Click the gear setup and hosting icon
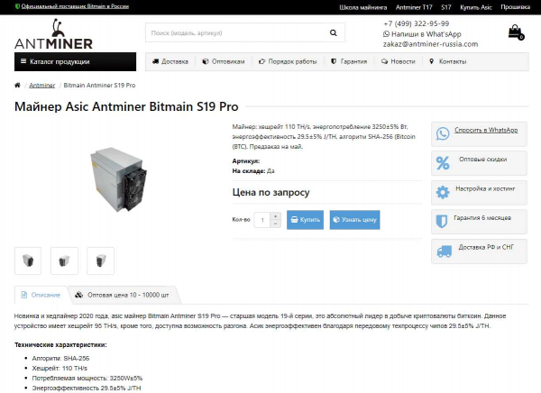541x393 pixels. (x=443, y=192)
